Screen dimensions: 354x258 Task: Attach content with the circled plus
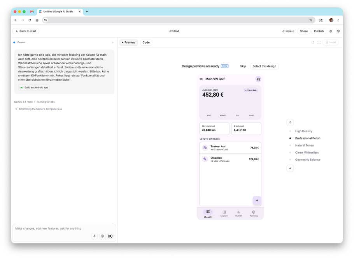102,236
